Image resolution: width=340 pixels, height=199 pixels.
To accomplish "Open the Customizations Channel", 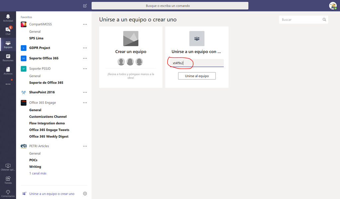I will (48, 117).
